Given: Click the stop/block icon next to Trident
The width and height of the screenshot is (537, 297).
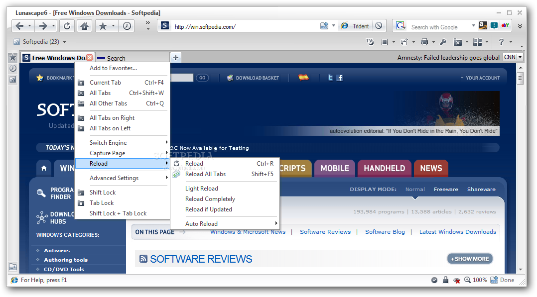Looking at the screenshot, I should click(379, 26).
